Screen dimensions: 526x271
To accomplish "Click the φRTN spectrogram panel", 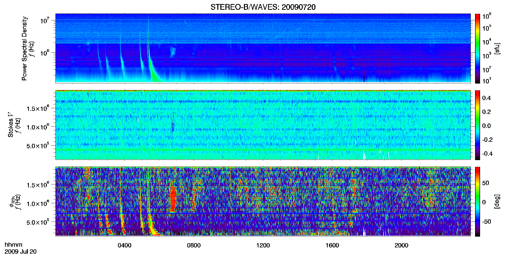I will [x=263, y=201].
